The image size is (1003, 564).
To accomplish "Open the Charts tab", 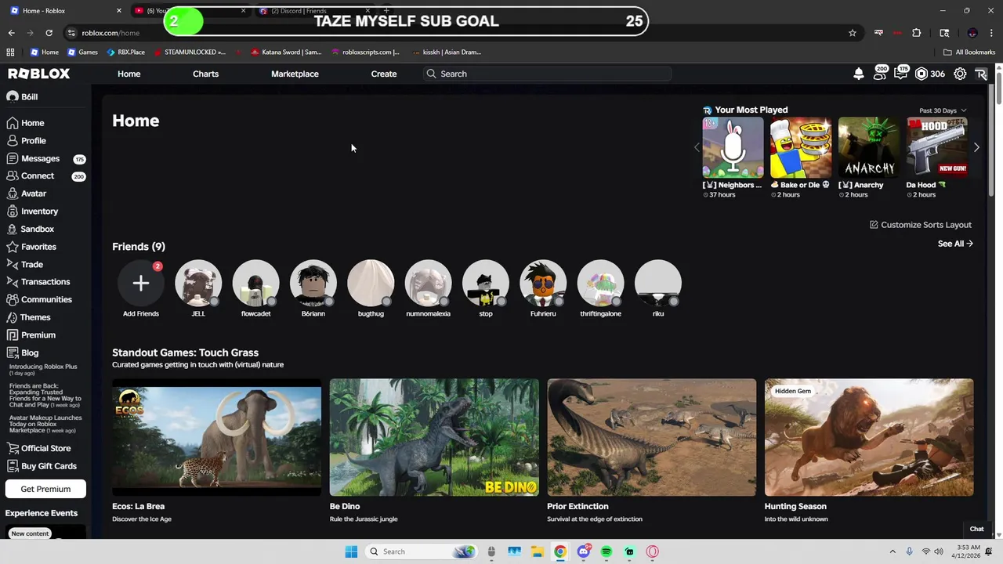I will coord(205,74).
